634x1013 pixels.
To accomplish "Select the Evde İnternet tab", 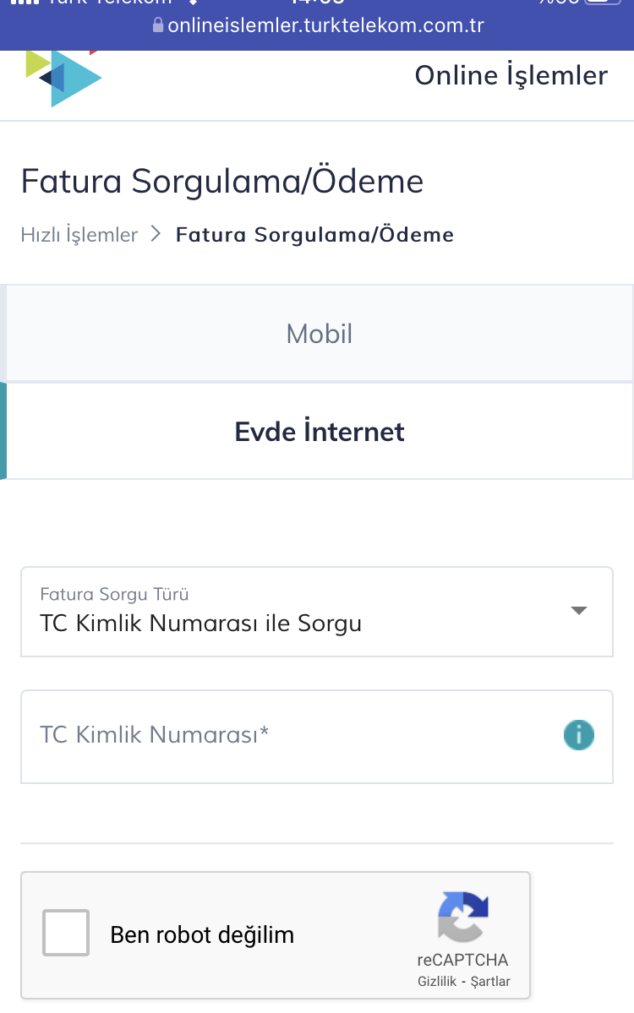I will point(320,432).
